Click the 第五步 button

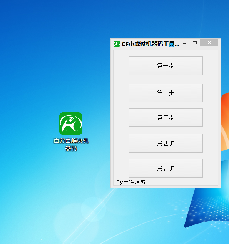coord(166,168)
